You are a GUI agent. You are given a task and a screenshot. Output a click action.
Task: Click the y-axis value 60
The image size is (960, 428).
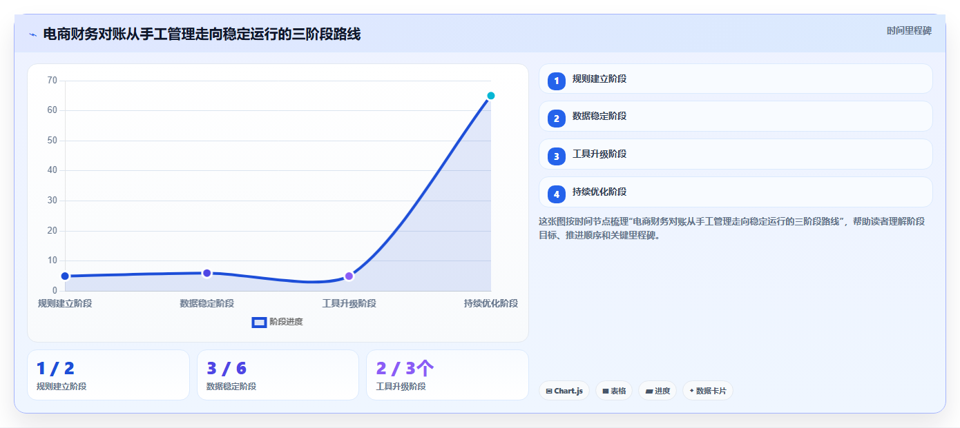pyautogui.click(x=52, y=110)
